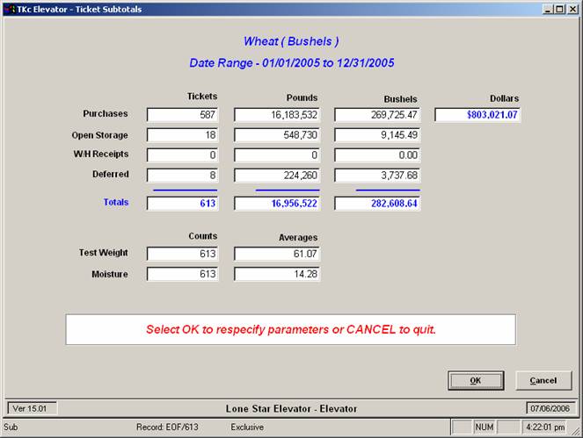Click the Purchases tickets field showing 587

[183, 114]
